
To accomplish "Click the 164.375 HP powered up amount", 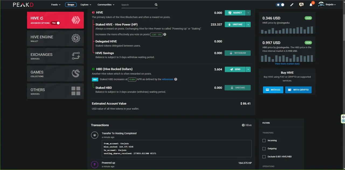I will point(245,163).
